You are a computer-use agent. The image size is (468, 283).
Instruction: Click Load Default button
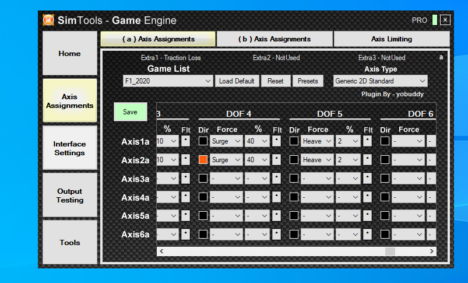click(237, 81)
